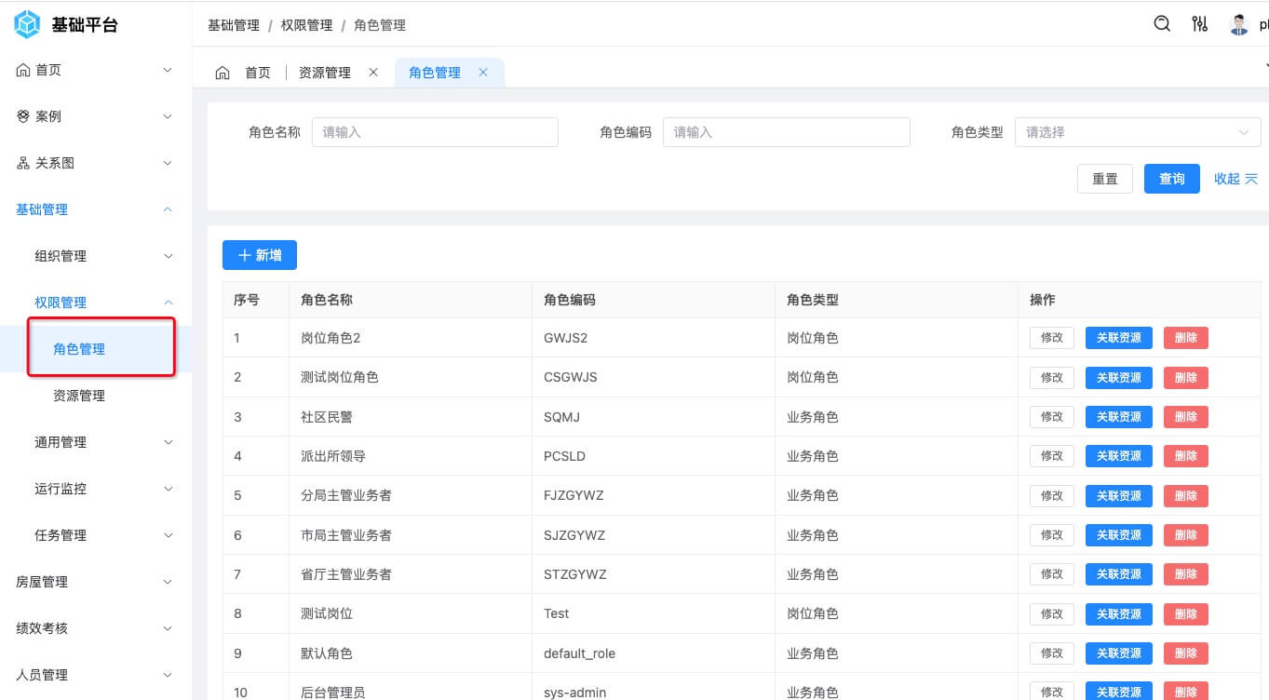The width and height of the screenshot is (1269, 700).
Task: Click the 首页 house icon in sidebar
Action: pyautogui.click(x=23, y=70)
